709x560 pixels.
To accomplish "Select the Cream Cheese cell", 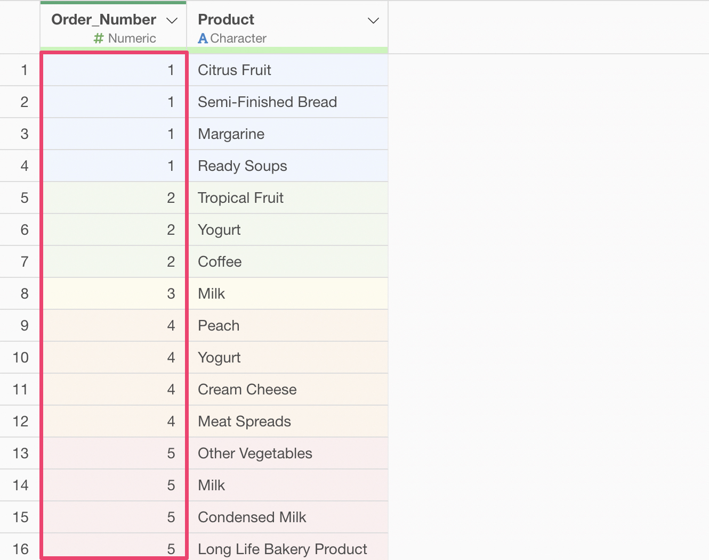I will 247,390.
